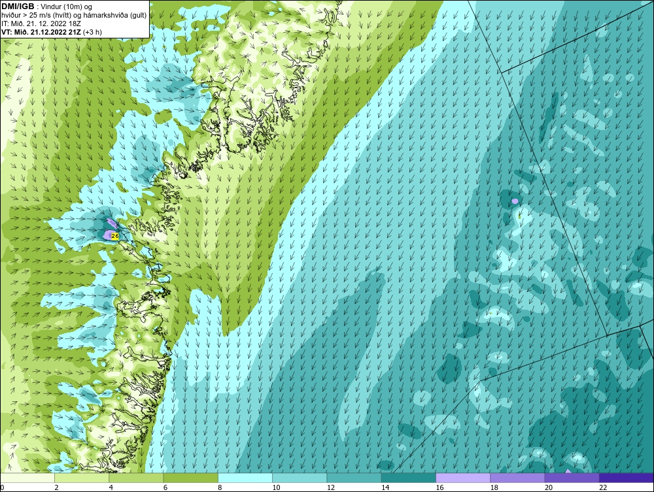Select the 10–12 m/s cyan legend swatch

tap(300, 478)
